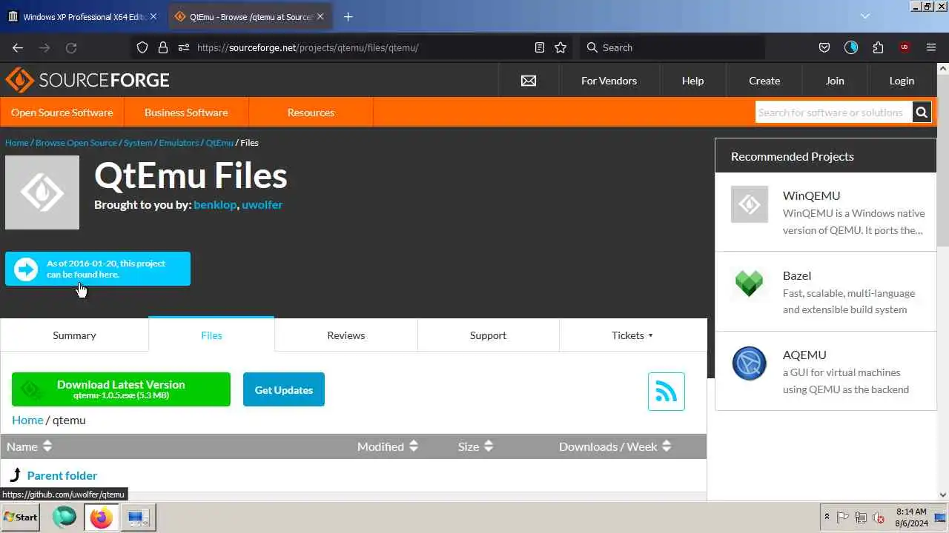The image size is (949, 533).
Task: Click the Login link
Action: pyautogui.click(x=902, y=81)
